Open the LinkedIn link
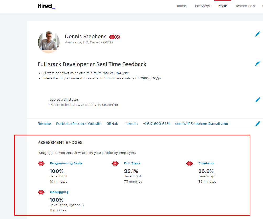The image size is (263, 219). tap(130, 124)
